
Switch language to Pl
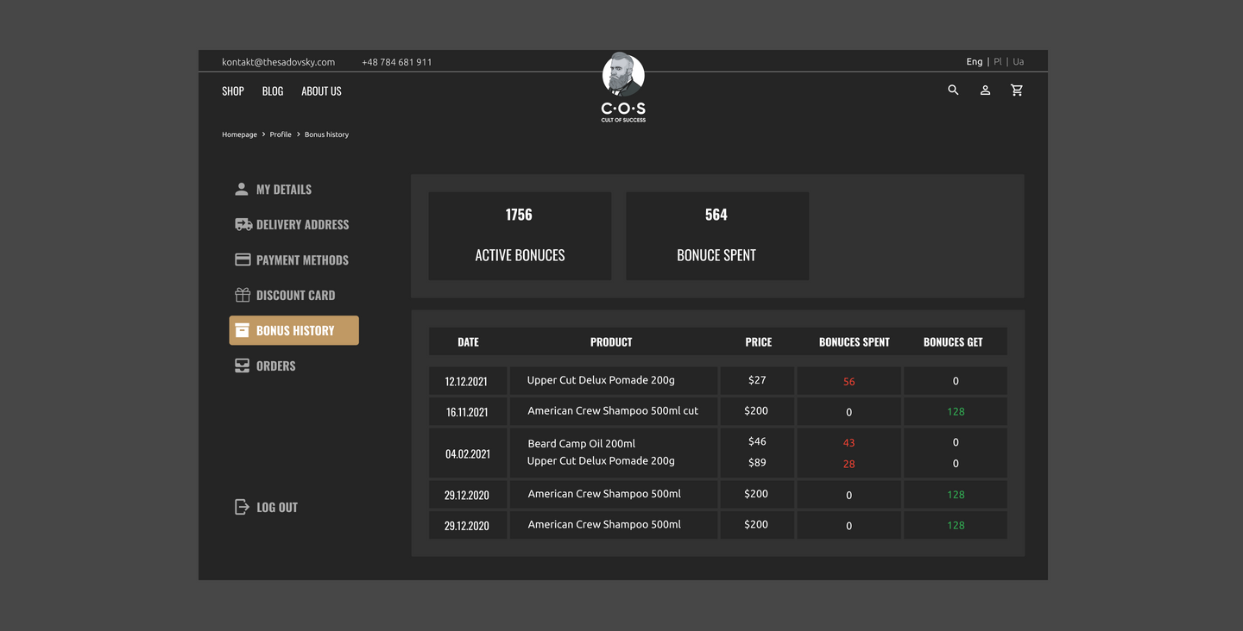point(997,62)
